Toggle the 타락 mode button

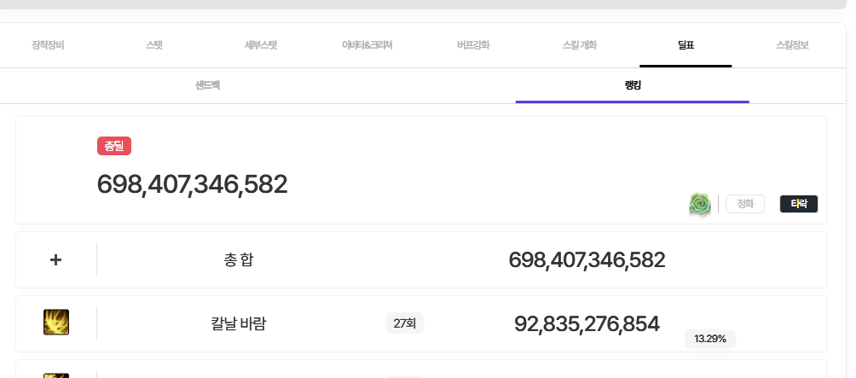coord(799,204)
